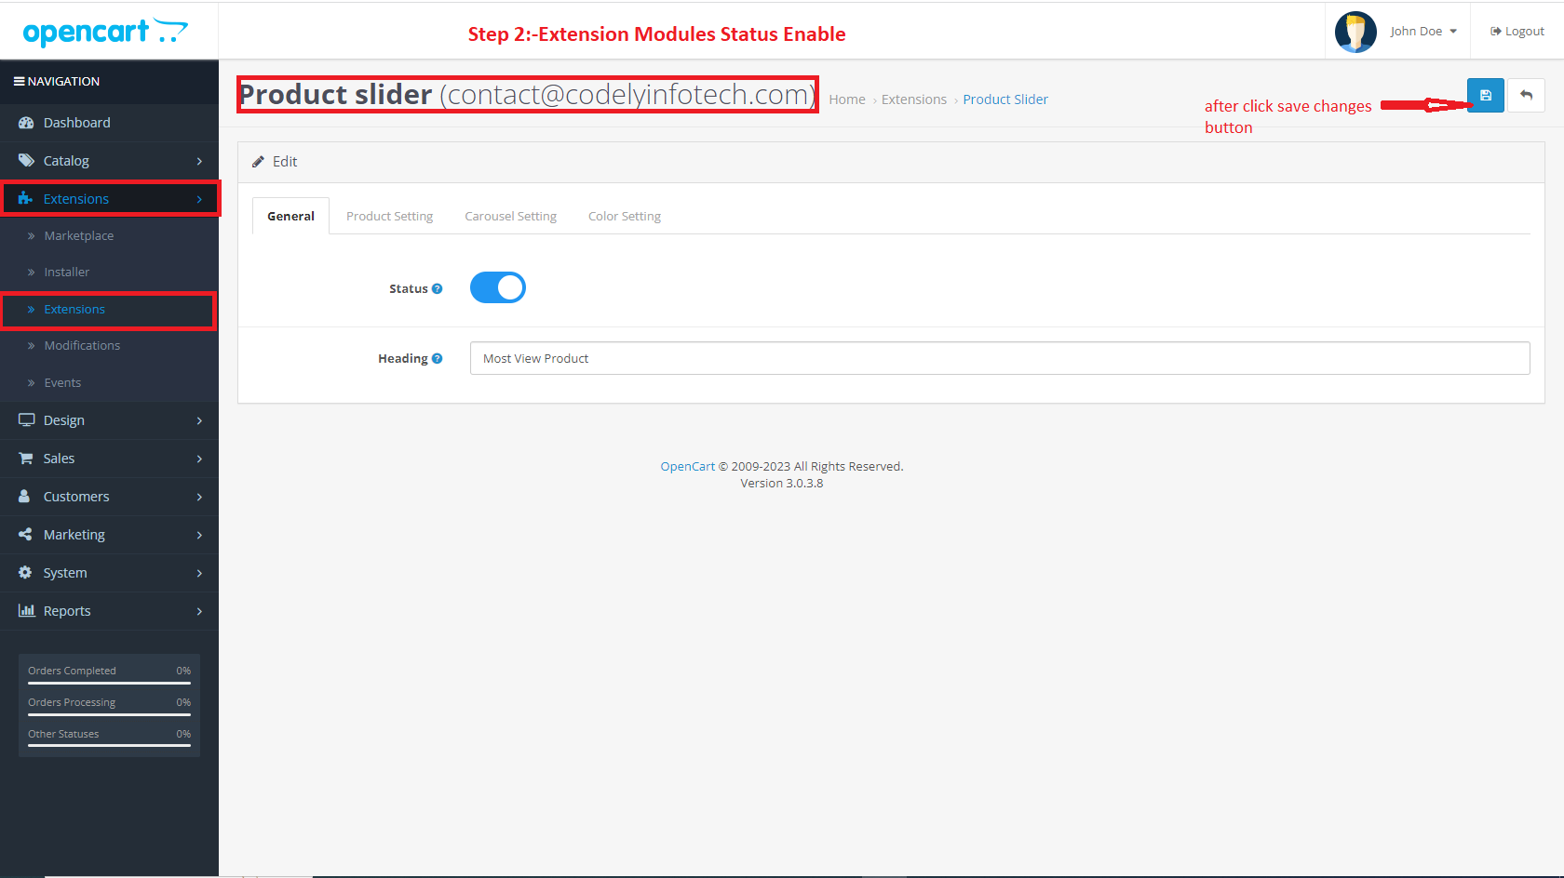Click the blue save changes button

pyautogui.click(x=1485, y=95)
